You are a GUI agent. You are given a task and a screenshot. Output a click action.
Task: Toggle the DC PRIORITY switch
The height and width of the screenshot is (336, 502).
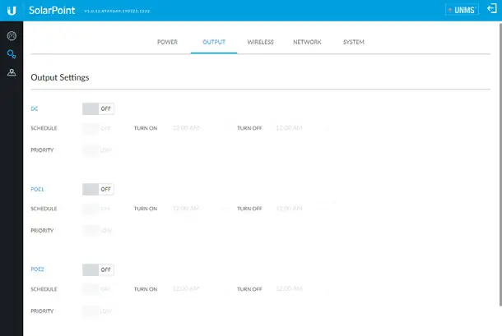coord(98,150)
